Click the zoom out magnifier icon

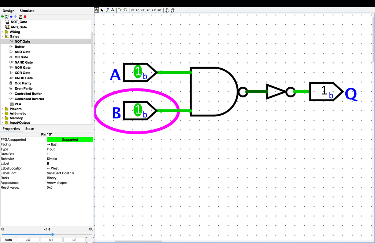[x=3, y=229]
